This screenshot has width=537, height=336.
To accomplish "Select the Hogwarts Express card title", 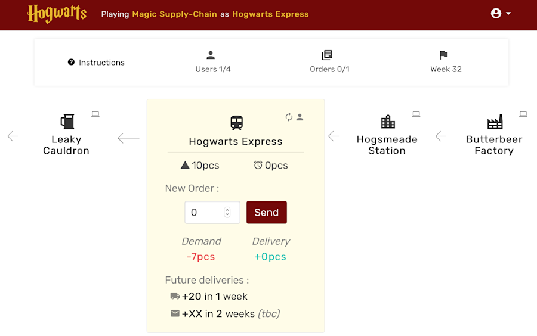I will click(x=236, y=141).
